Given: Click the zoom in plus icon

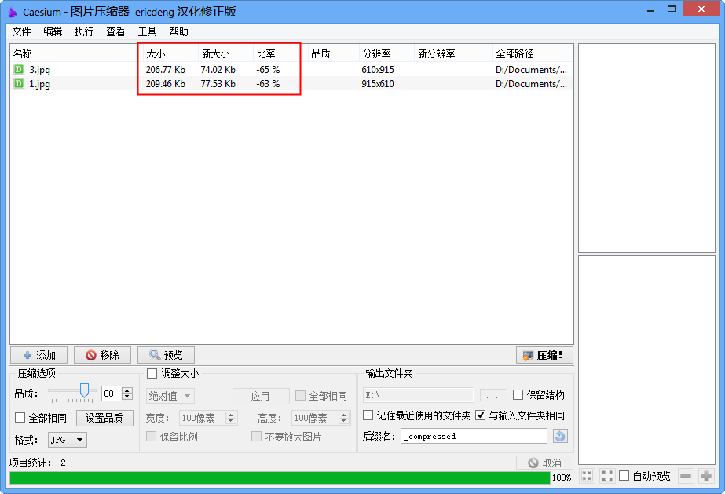Looking at the screenshot, I should (705, 475).
